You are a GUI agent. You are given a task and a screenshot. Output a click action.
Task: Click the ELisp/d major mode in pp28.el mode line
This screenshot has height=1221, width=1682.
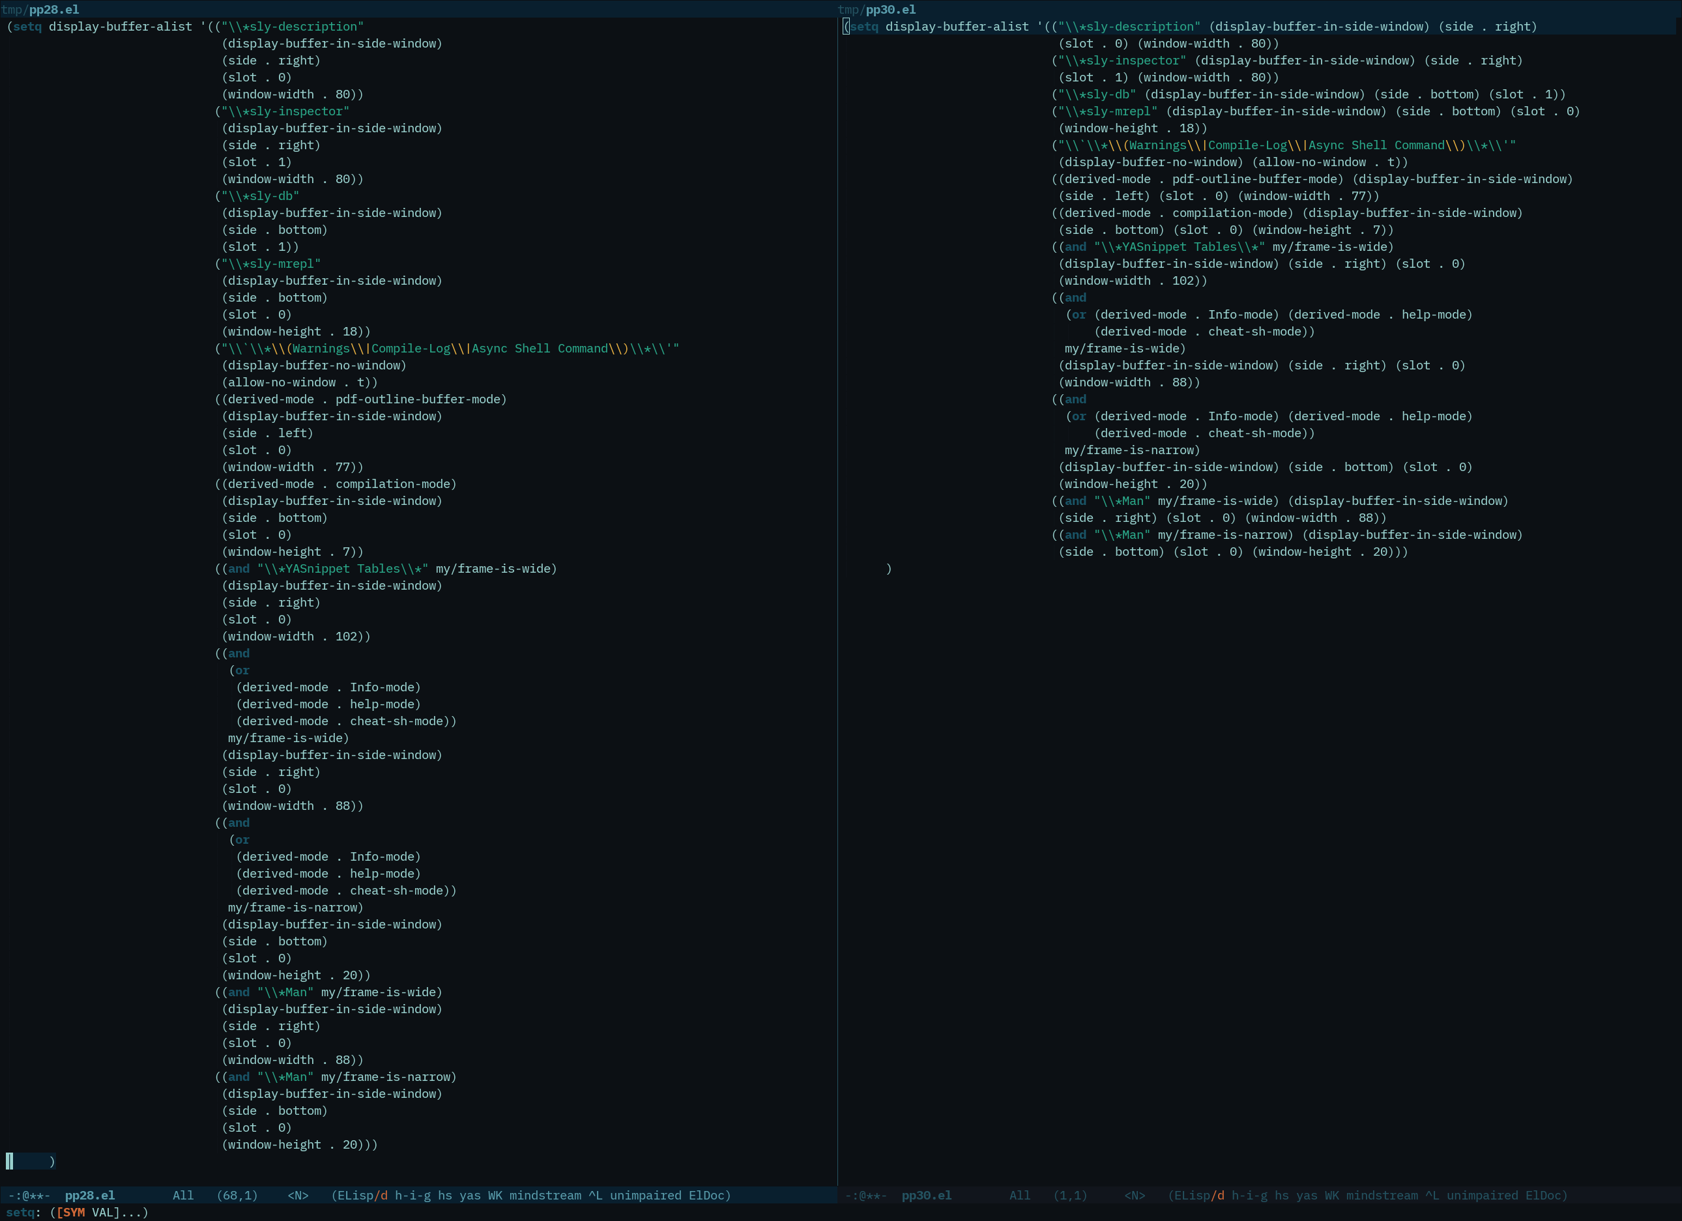click(362, 1195)
